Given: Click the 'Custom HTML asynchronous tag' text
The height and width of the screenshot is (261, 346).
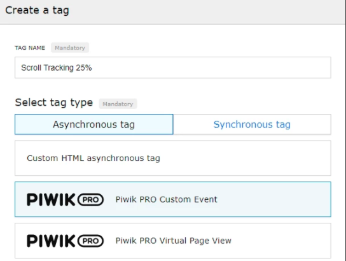Looking at the screenshot, I should (x=93, y=159).
